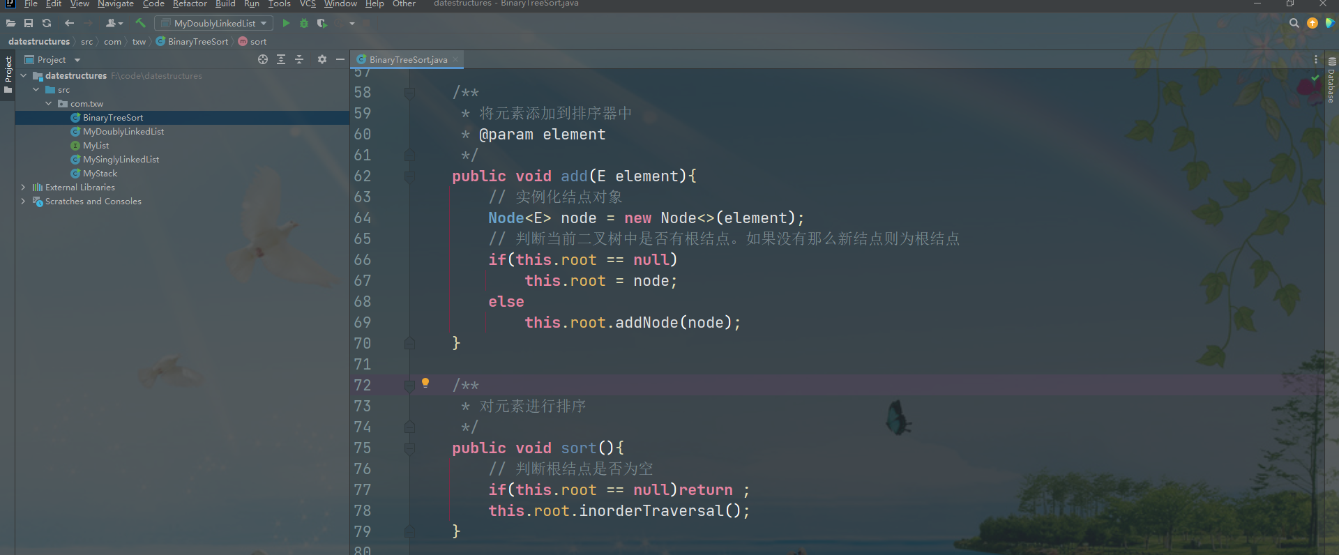The image size is (1339, 555).
Task: Open the Help menu
Action: 375,3
